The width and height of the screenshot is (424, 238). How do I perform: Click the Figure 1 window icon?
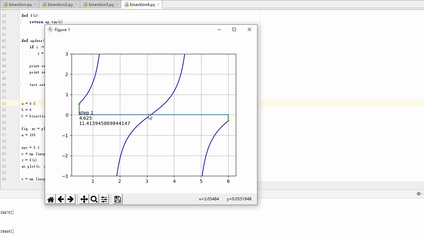[x=50, y=29]
